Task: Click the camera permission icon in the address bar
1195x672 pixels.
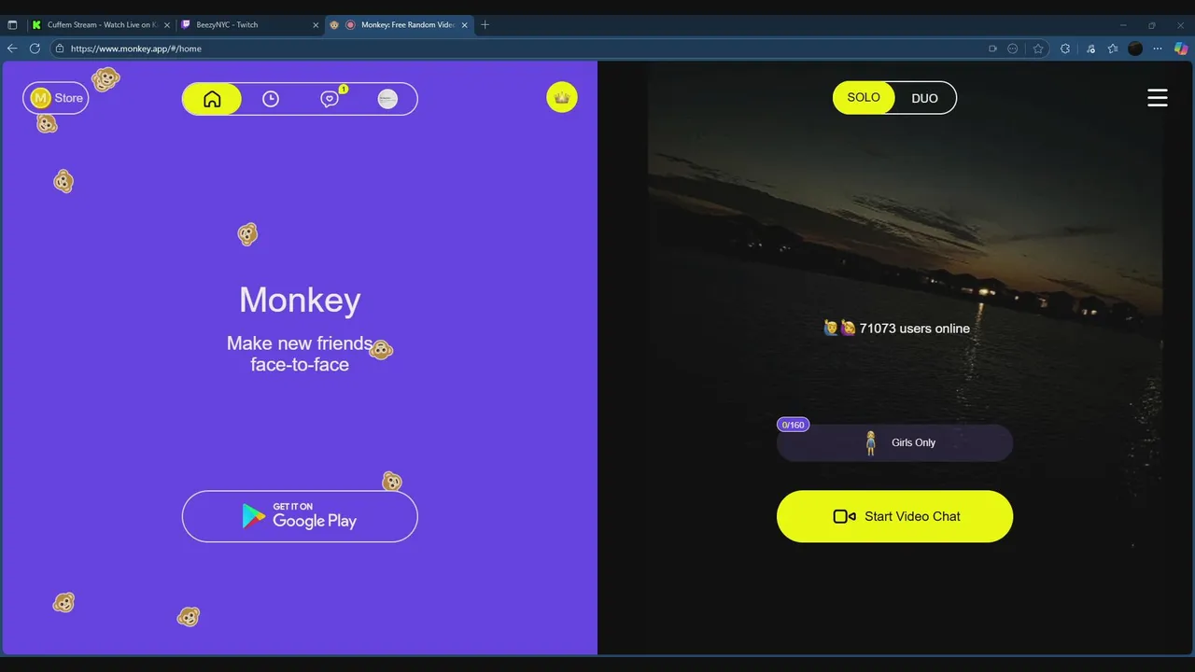Action: (992, 49)
